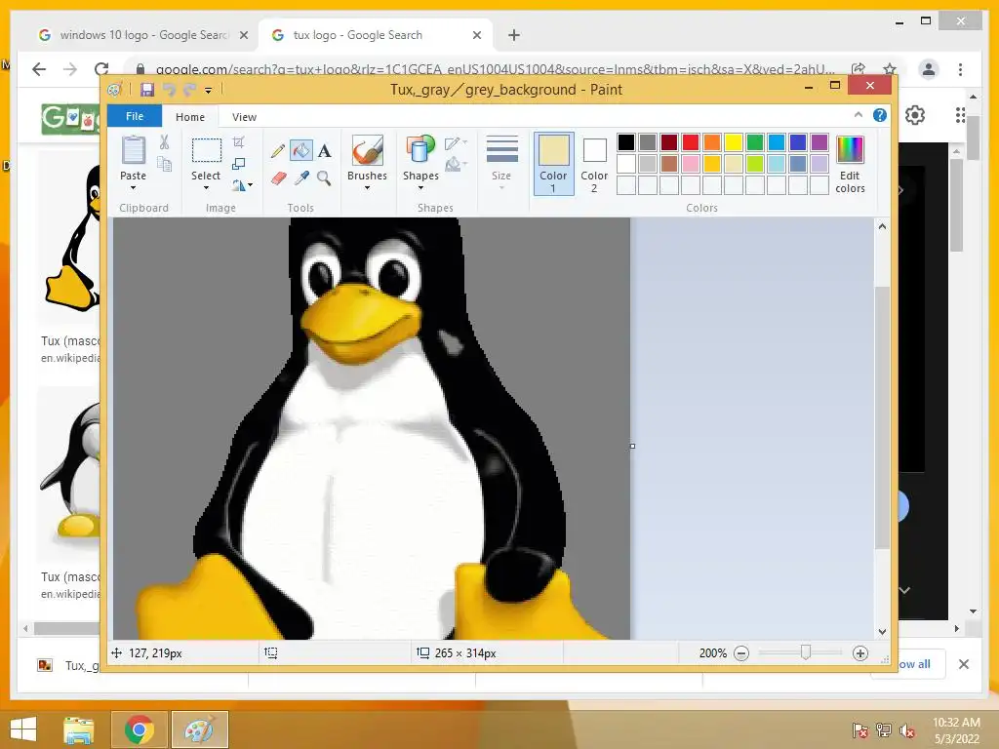Pick the purple color swatch
Image resolution: width=999 pixels, height=749 pixels.
click(819, 142)
